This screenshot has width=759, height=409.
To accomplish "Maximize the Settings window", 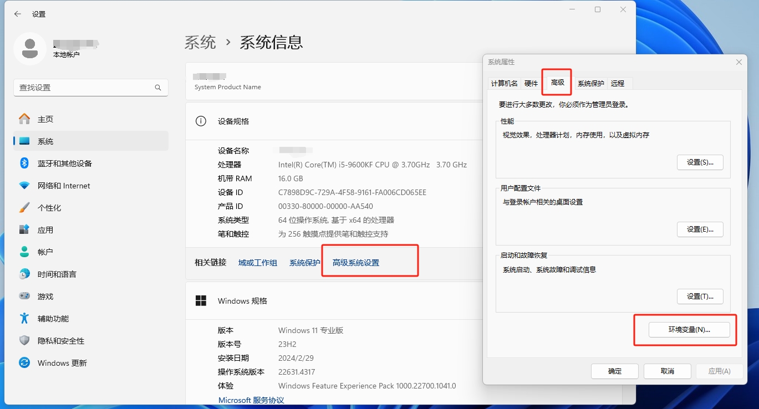I will pos(598,9).
